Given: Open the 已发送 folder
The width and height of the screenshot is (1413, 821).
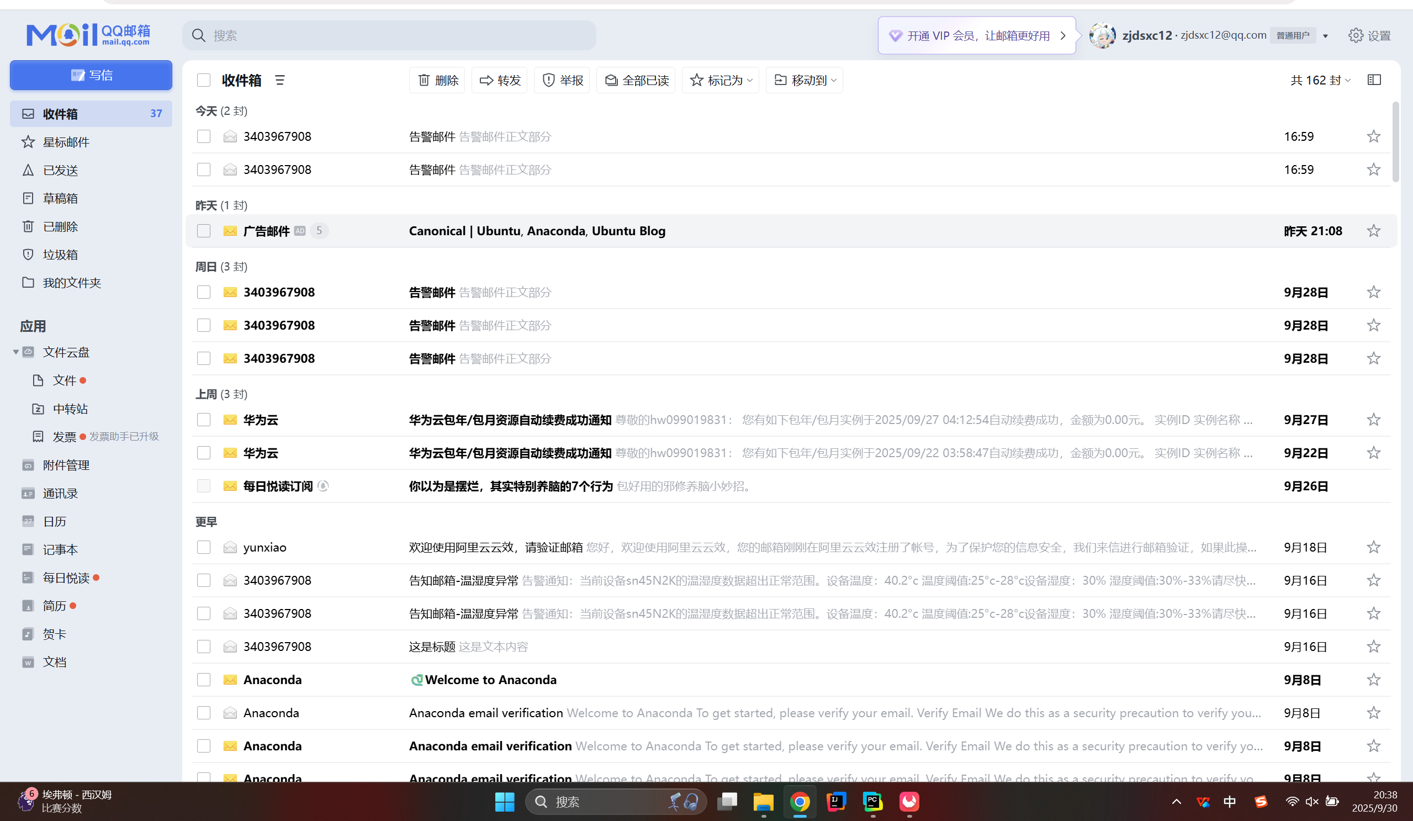Looking at the screenshot, I should 61,171.
